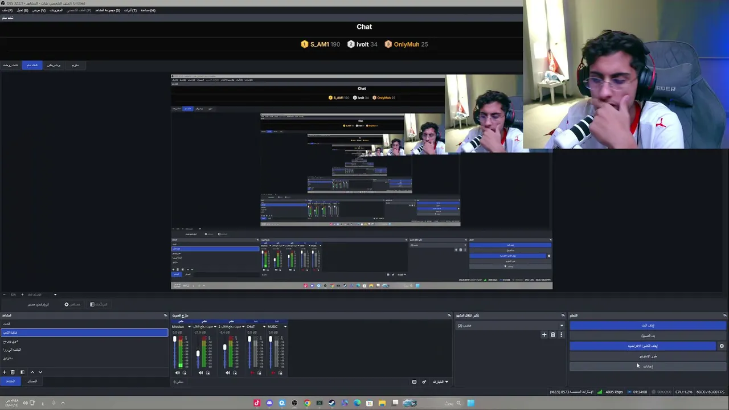Move the selected scene up
The image size is (729, 410).
pyautogui.click(x=32, y=372)
